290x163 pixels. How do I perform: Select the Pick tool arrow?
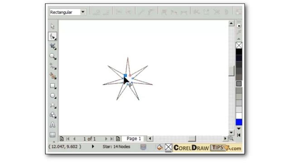[53, 26]
